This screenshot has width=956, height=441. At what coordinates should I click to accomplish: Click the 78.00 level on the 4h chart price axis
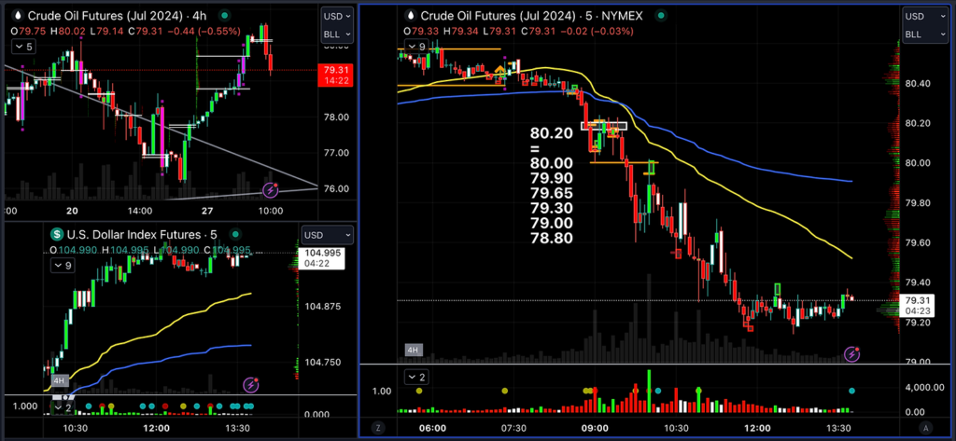click(335, 117)
